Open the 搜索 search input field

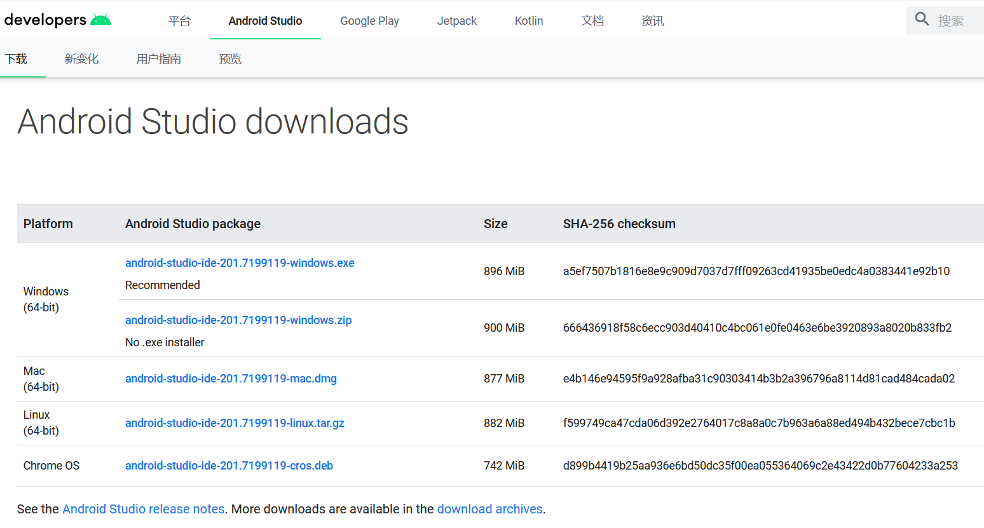tap(951, 20)
